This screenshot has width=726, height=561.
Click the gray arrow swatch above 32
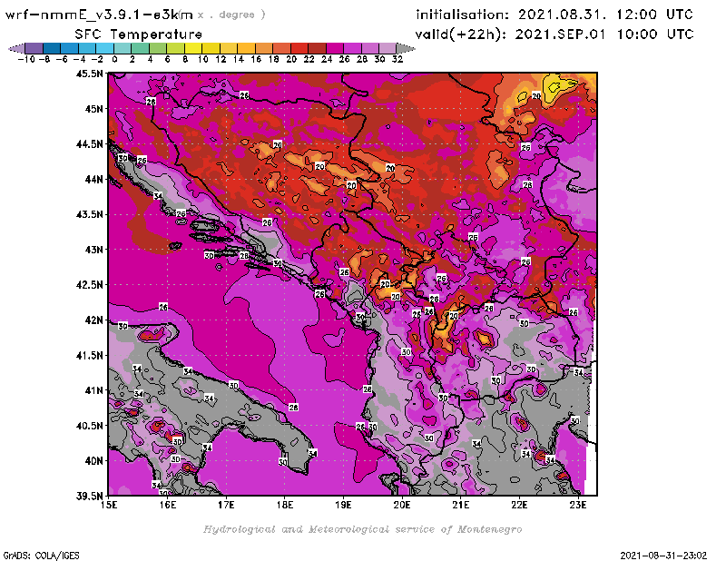click(406, 48)
